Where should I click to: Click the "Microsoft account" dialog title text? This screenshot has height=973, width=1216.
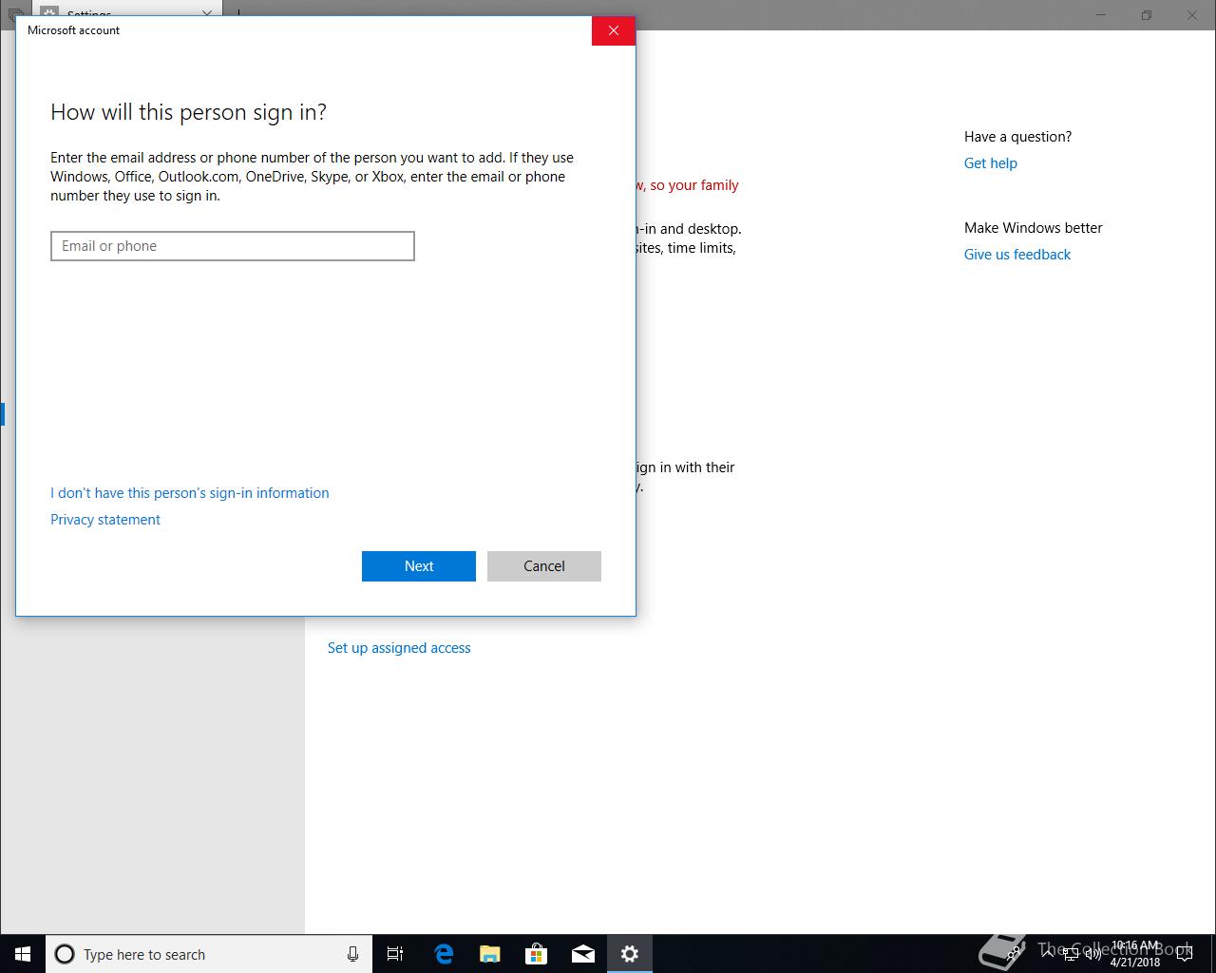(x=73, y=30)
